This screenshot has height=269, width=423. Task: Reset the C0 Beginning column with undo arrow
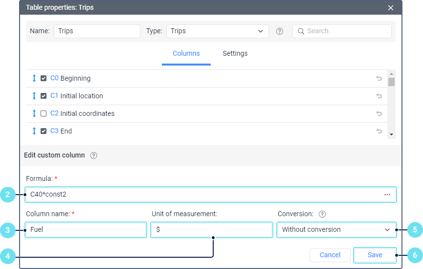(379, 78)
